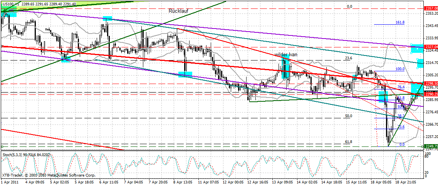
Task: Click the 2305.20 price scale value
Action: pos(431,75)
